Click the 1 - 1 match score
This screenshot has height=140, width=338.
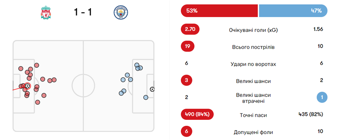(x=83, y=13)
